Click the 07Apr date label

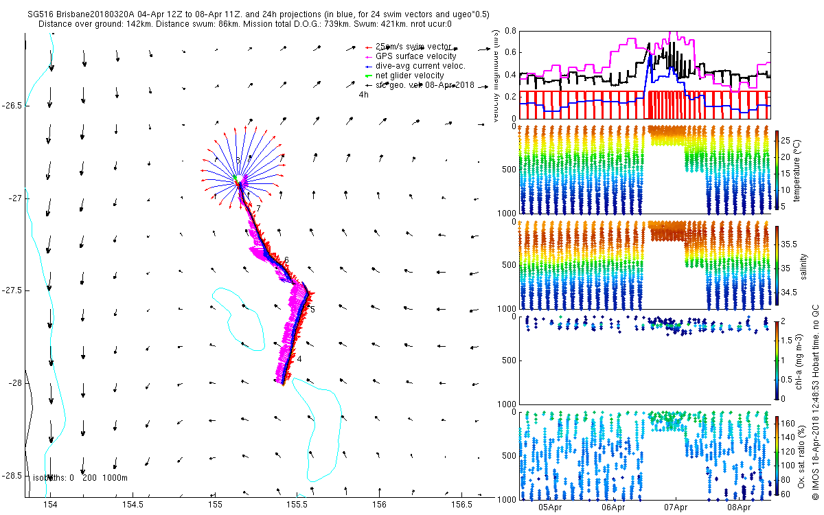point(676,507)
